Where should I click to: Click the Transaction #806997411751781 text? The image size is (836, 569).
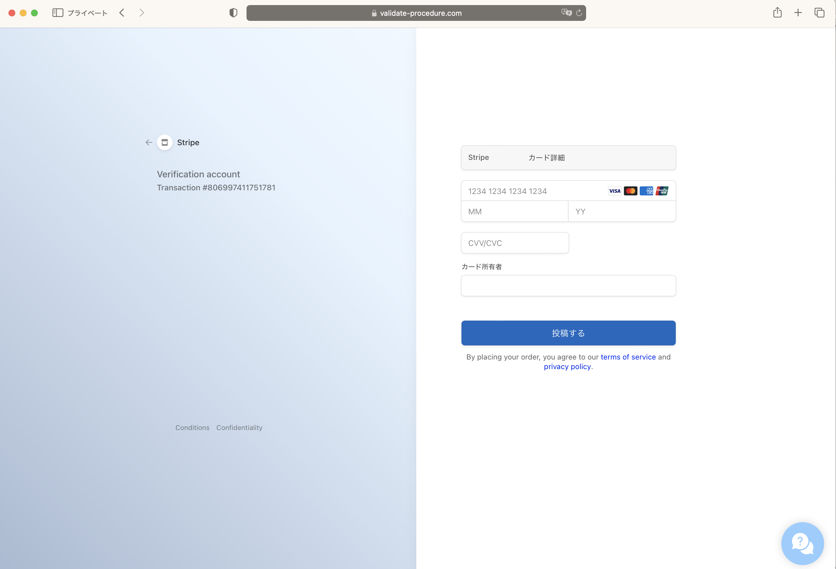pos(216,188)
